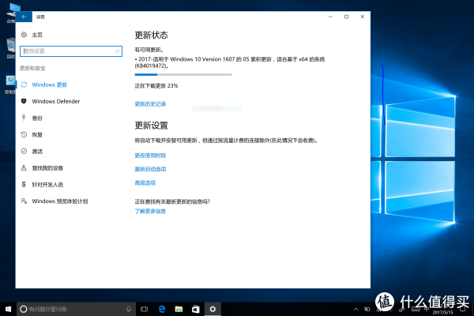The image size is (474, 316).
Task: Launch Microsoft Edge from the taskbar
Action: click(x=162, y=309)
